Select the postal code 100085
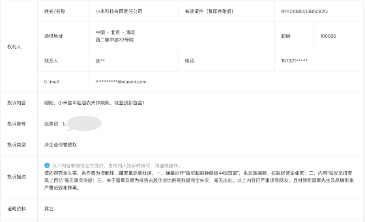This screenshot has height=222, width=365. 328,36
